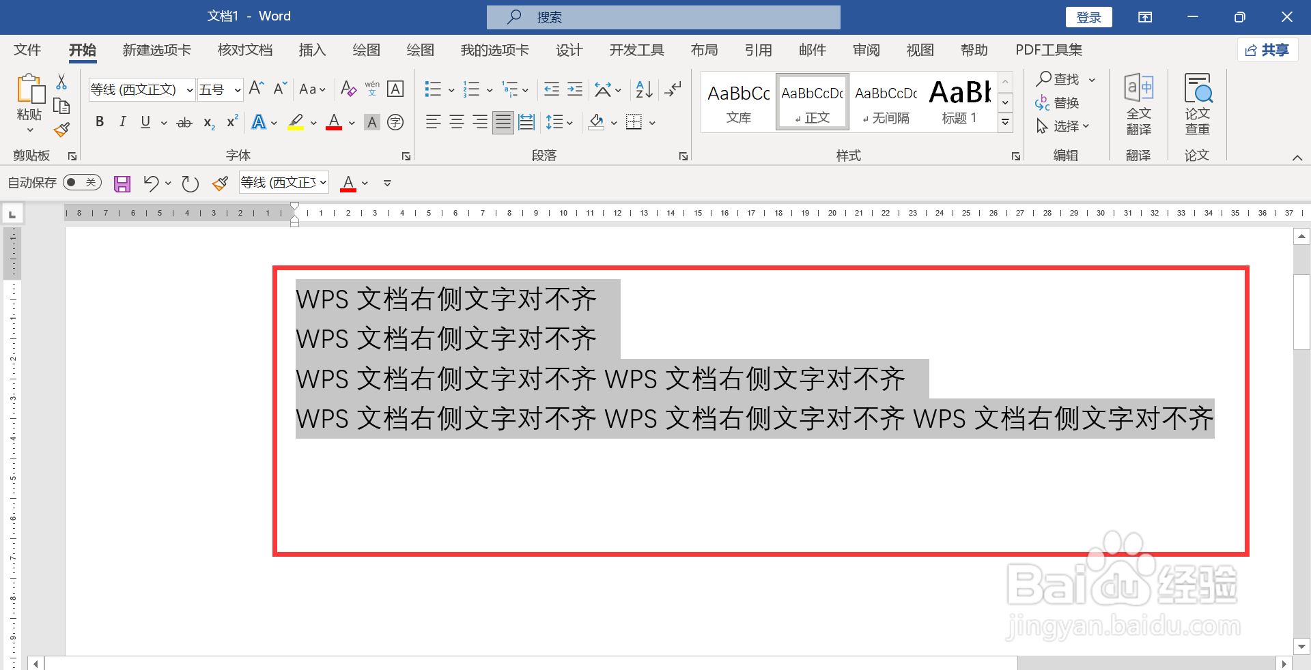Center align the text
The width and height of the screenshot is (1311, 670).
click(457, 122)
